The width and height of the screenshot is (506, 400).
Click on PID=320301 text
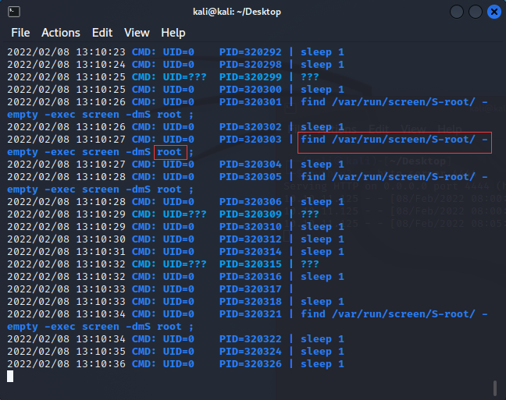click(250, 102)
